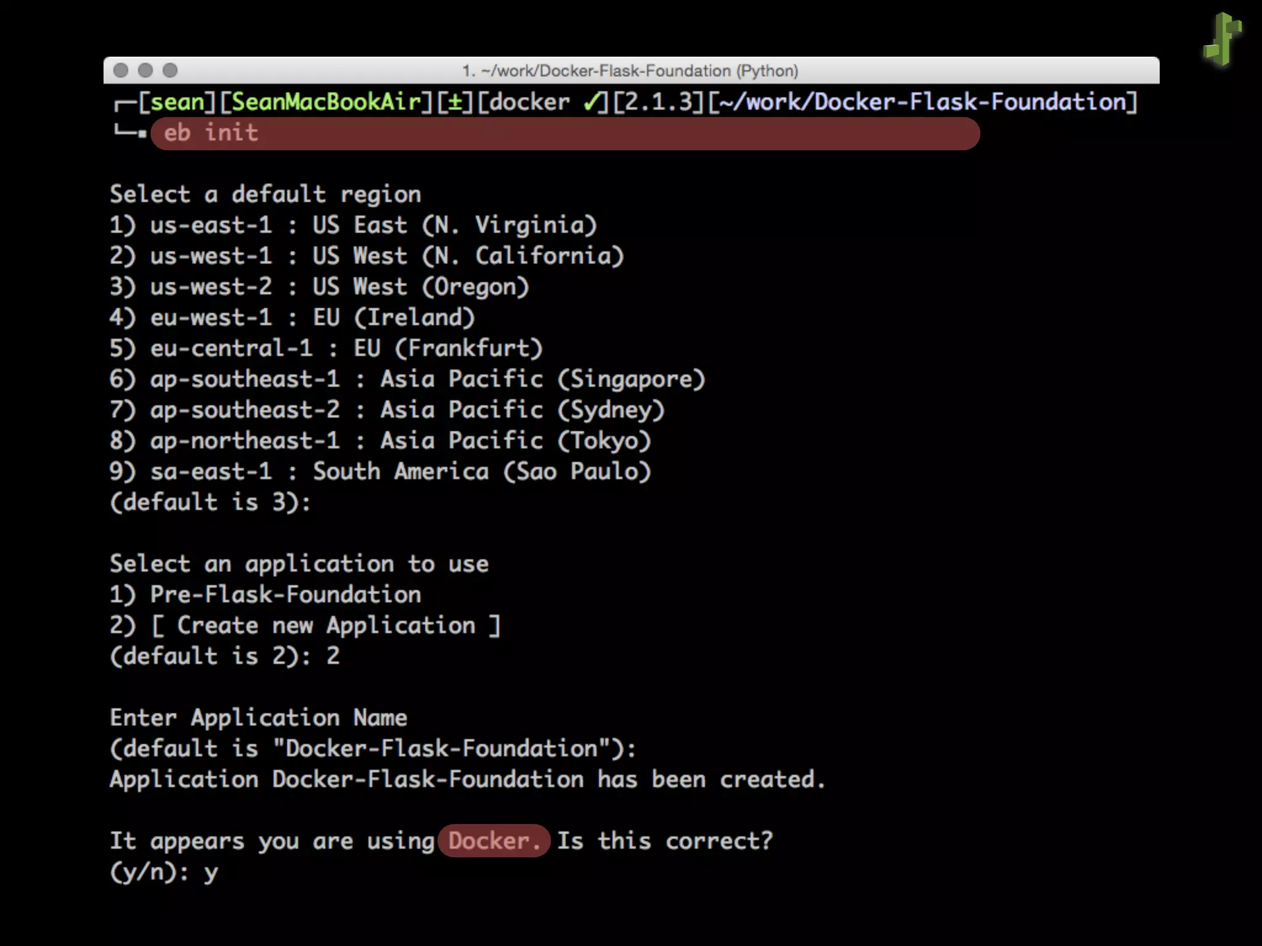1262x946 pixels.
Task: Click the 'y' answer after (y/n) prompt
Action: coord(211,872)
